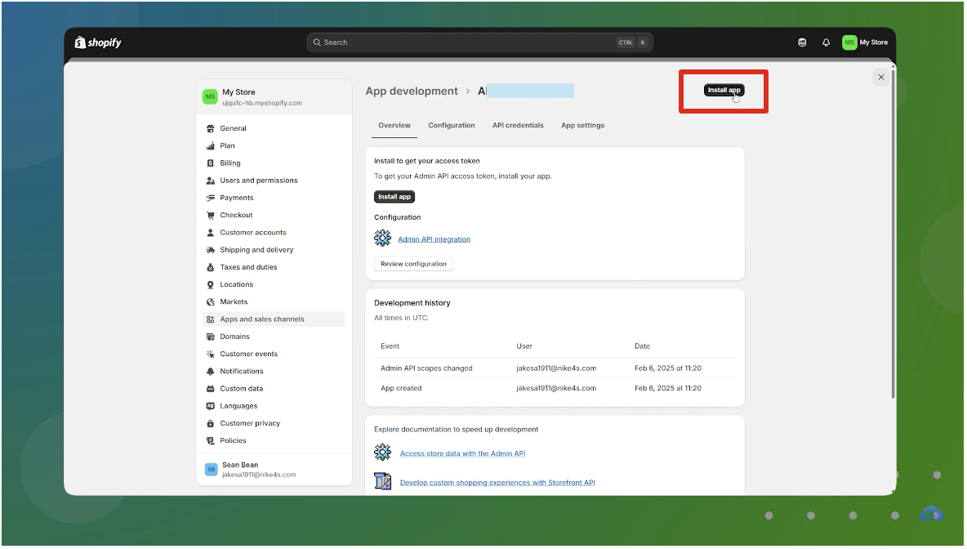Click gear icon beside Access store data link
The height and width of the screenshot is (549, 967).
click(382, 452)
